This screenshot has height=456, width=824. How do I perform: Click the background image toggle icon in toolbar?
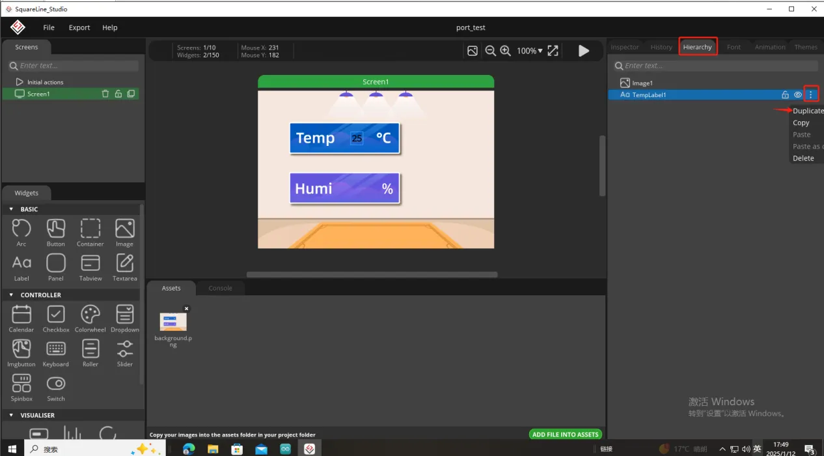473,51
